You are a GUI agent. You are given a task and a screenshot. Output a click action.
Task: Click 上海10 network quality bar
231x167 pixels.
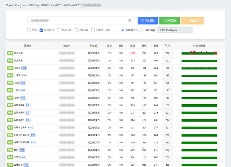coord(199,68)
